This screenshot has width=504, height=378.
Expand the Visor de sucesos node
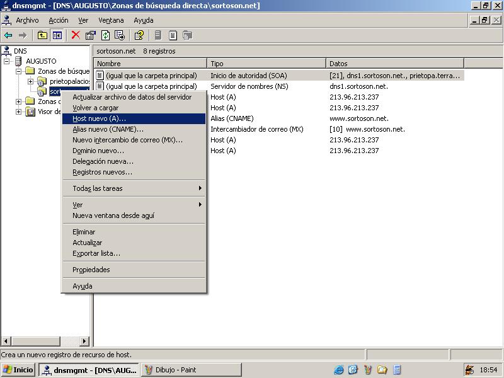[x=19, y=112]
